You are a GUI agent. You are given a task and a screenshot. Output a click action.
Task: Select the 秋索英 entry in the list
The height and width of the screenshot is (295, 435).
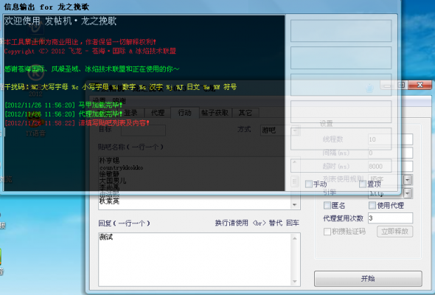(109, 201)
